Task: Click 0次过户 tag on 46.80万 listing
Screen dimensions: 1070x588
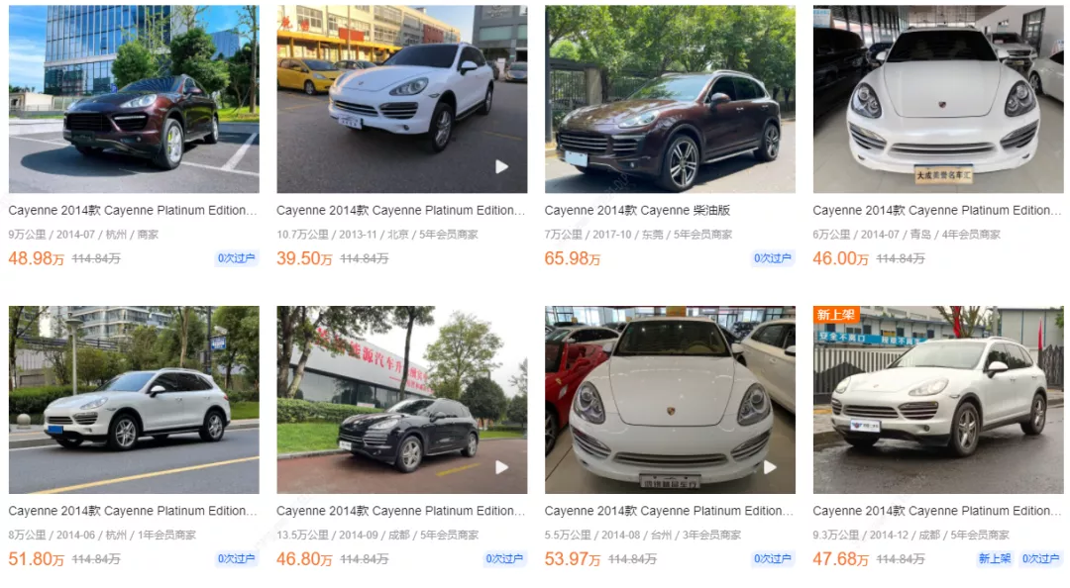Action: coord(504,558)
